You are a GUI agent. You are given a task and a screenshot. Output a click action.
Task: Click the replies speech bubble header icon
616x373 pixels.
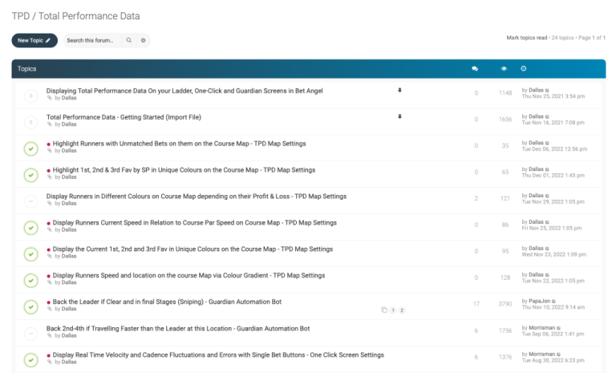475,69
